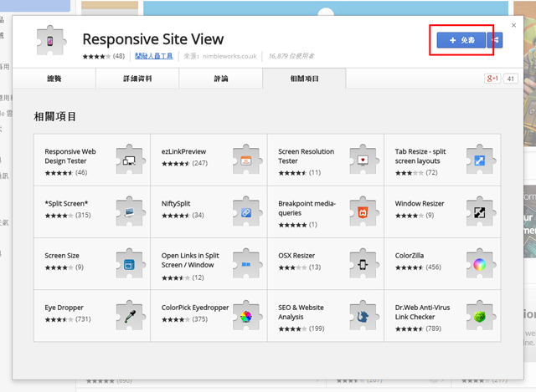Select the Window Resizer icon

coord(481,211)
